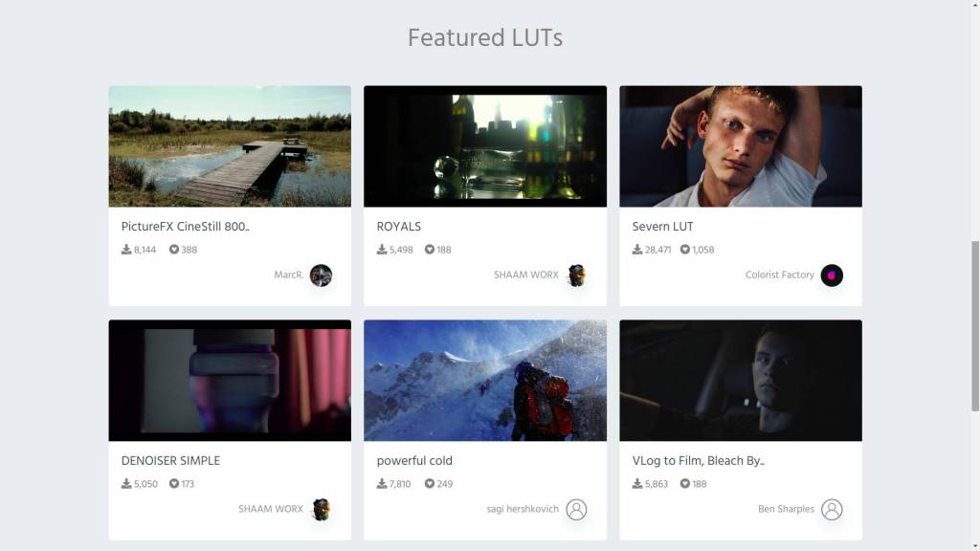Click the 173 likes count
This screenshot has height=551, width=980.
click(x=189, y=484)
